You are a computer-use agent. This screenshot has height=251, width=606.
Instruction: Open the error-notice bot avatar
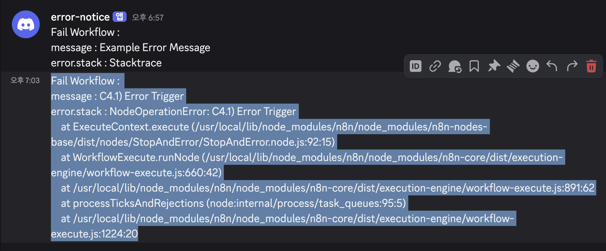click(x=26, y=24)
